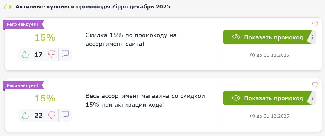Open comments for the 22-vote coupon
325x136 pixels.
pos(65,115)
